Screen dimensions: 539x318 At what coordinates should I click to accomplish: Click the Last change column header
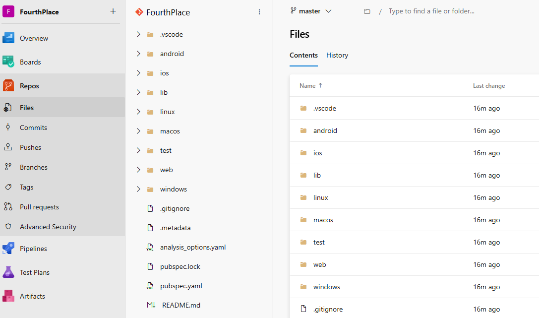pos(489,86)
